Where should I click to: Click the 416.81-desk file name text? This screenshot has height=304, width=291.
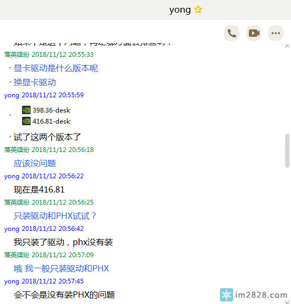tap(52, 121)
